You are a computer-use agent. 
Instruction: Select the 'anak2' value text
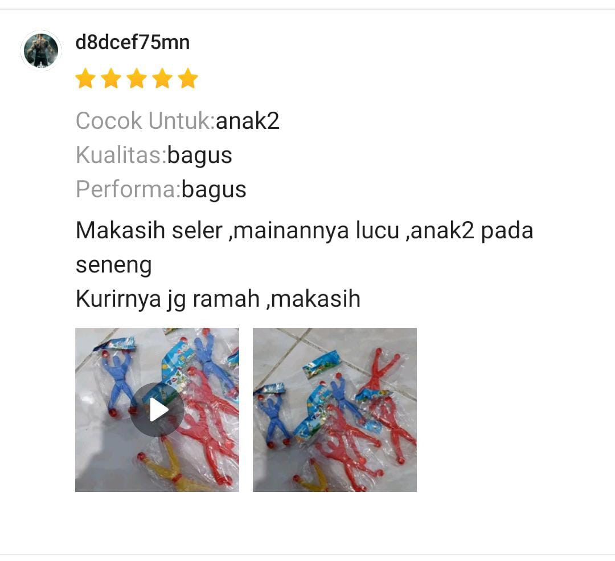coord(248,120)
